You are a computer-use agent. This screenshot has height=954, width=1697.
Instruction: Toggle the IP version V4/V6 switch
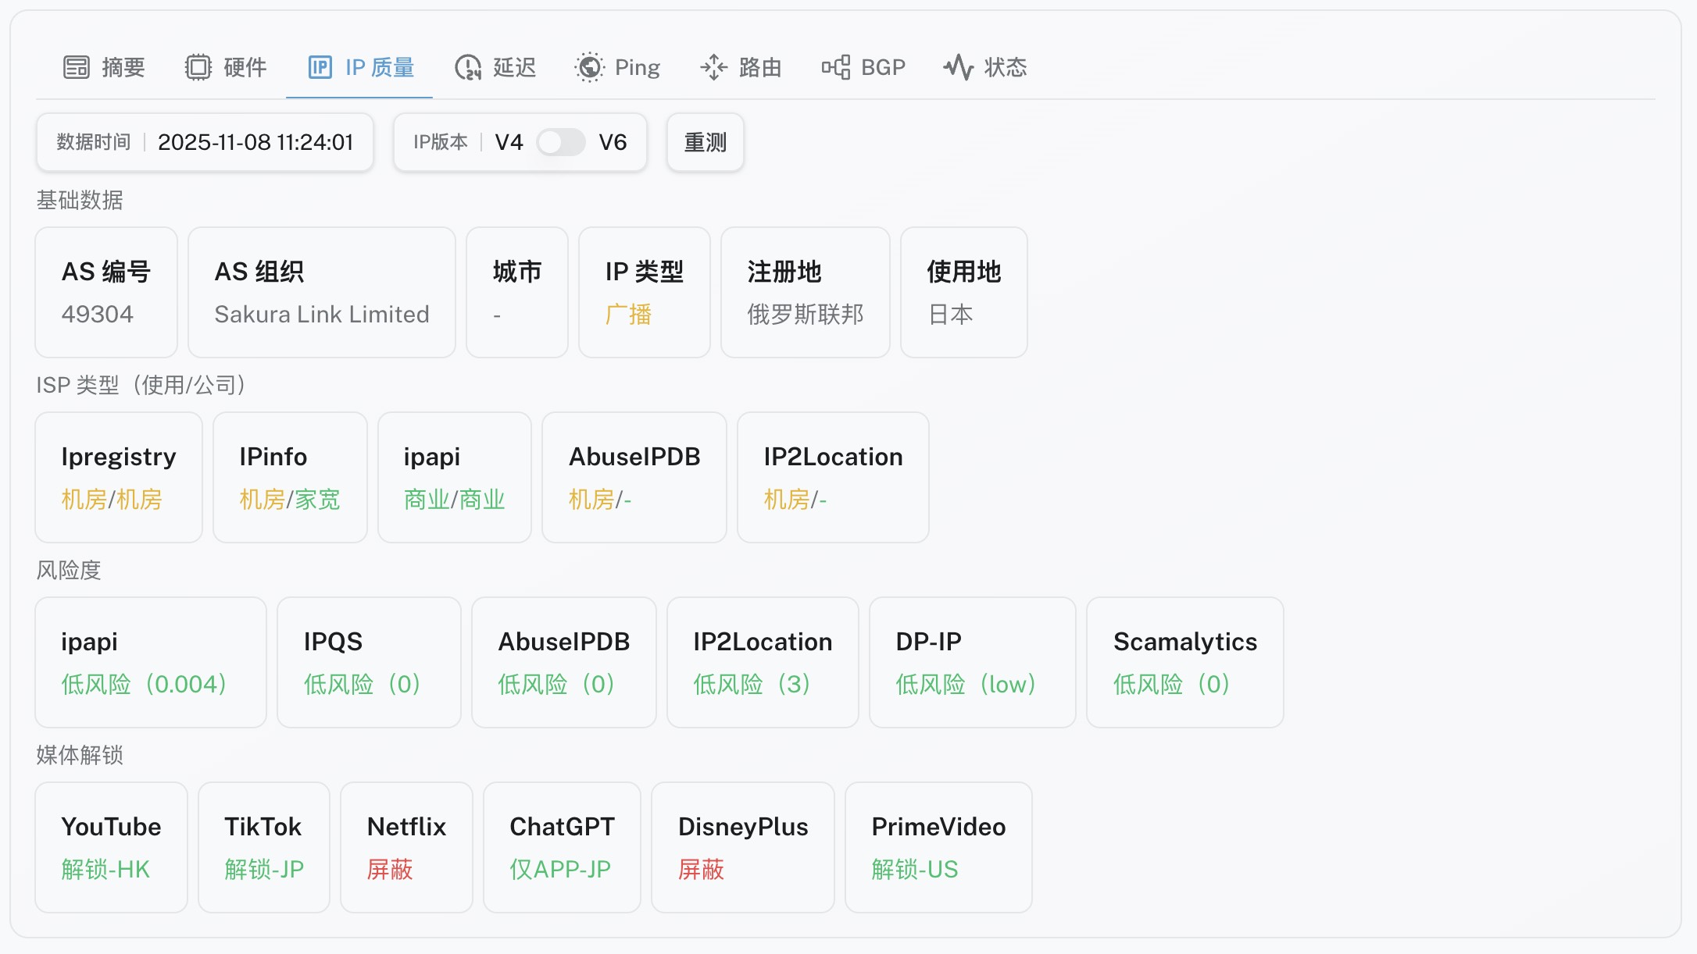pyautogui.click(x=560, y=142)
